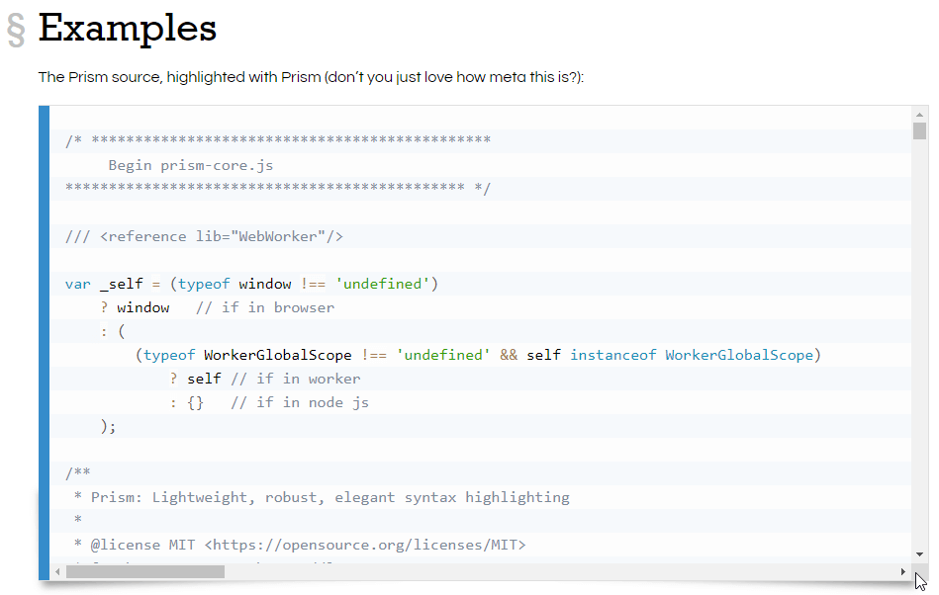Image resolution: width=939 pixels, height=595 pixels.
Task: Click the intro sentence about Prism source
Action: point(311,77)
